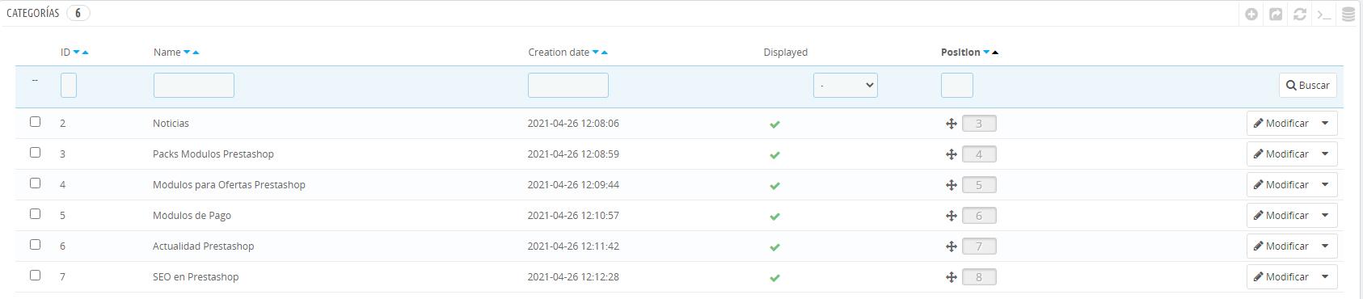Click the add new category plus icon
Image resolution: width=1363 pixels, height=299 pixels.
point(1251,14)
